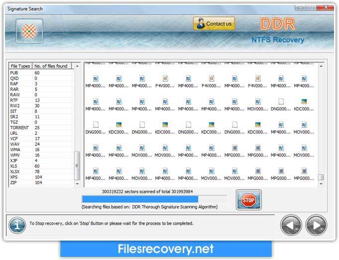Select the XLS row with 60 files

(41, 166)
